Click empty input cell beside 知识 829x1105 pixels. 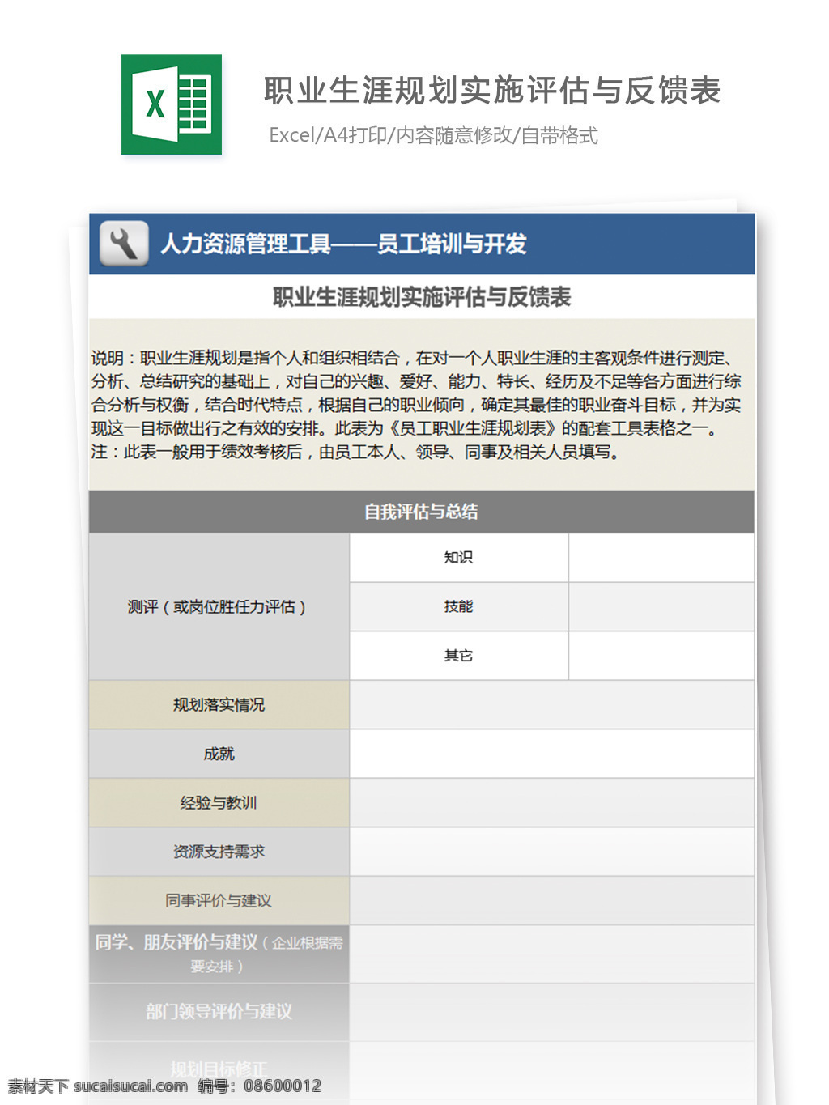pyautogui.click(x=661, y=557)
